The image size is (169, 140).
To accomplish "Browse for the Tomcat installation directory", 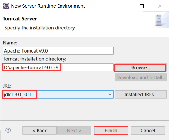I will click(x=141, y=67).
